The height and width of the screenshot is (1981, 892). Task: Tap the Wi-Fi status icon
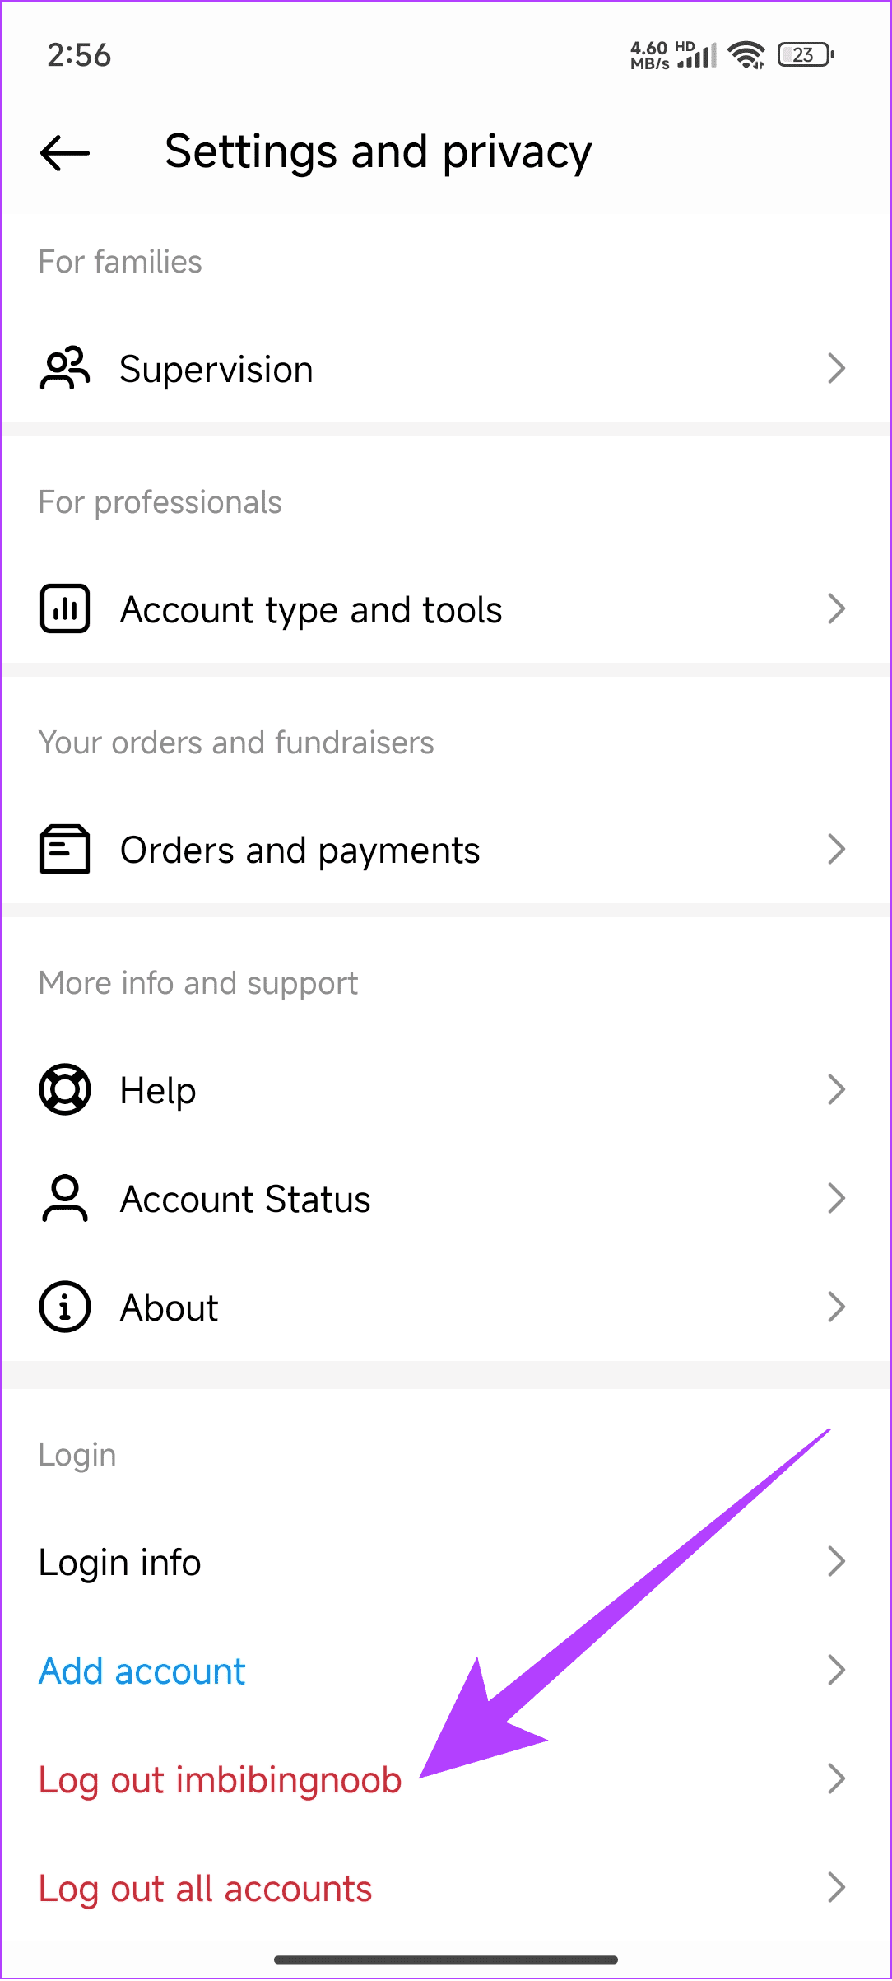coord(746,55)
